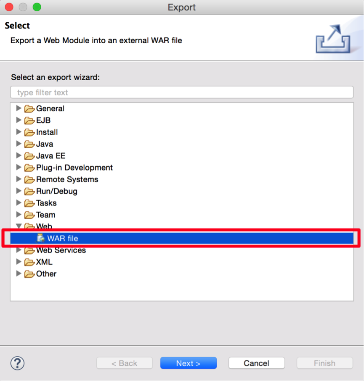Click the Plug-in Development folder icon
Screen dimensions: 364x381
(29, 168)
